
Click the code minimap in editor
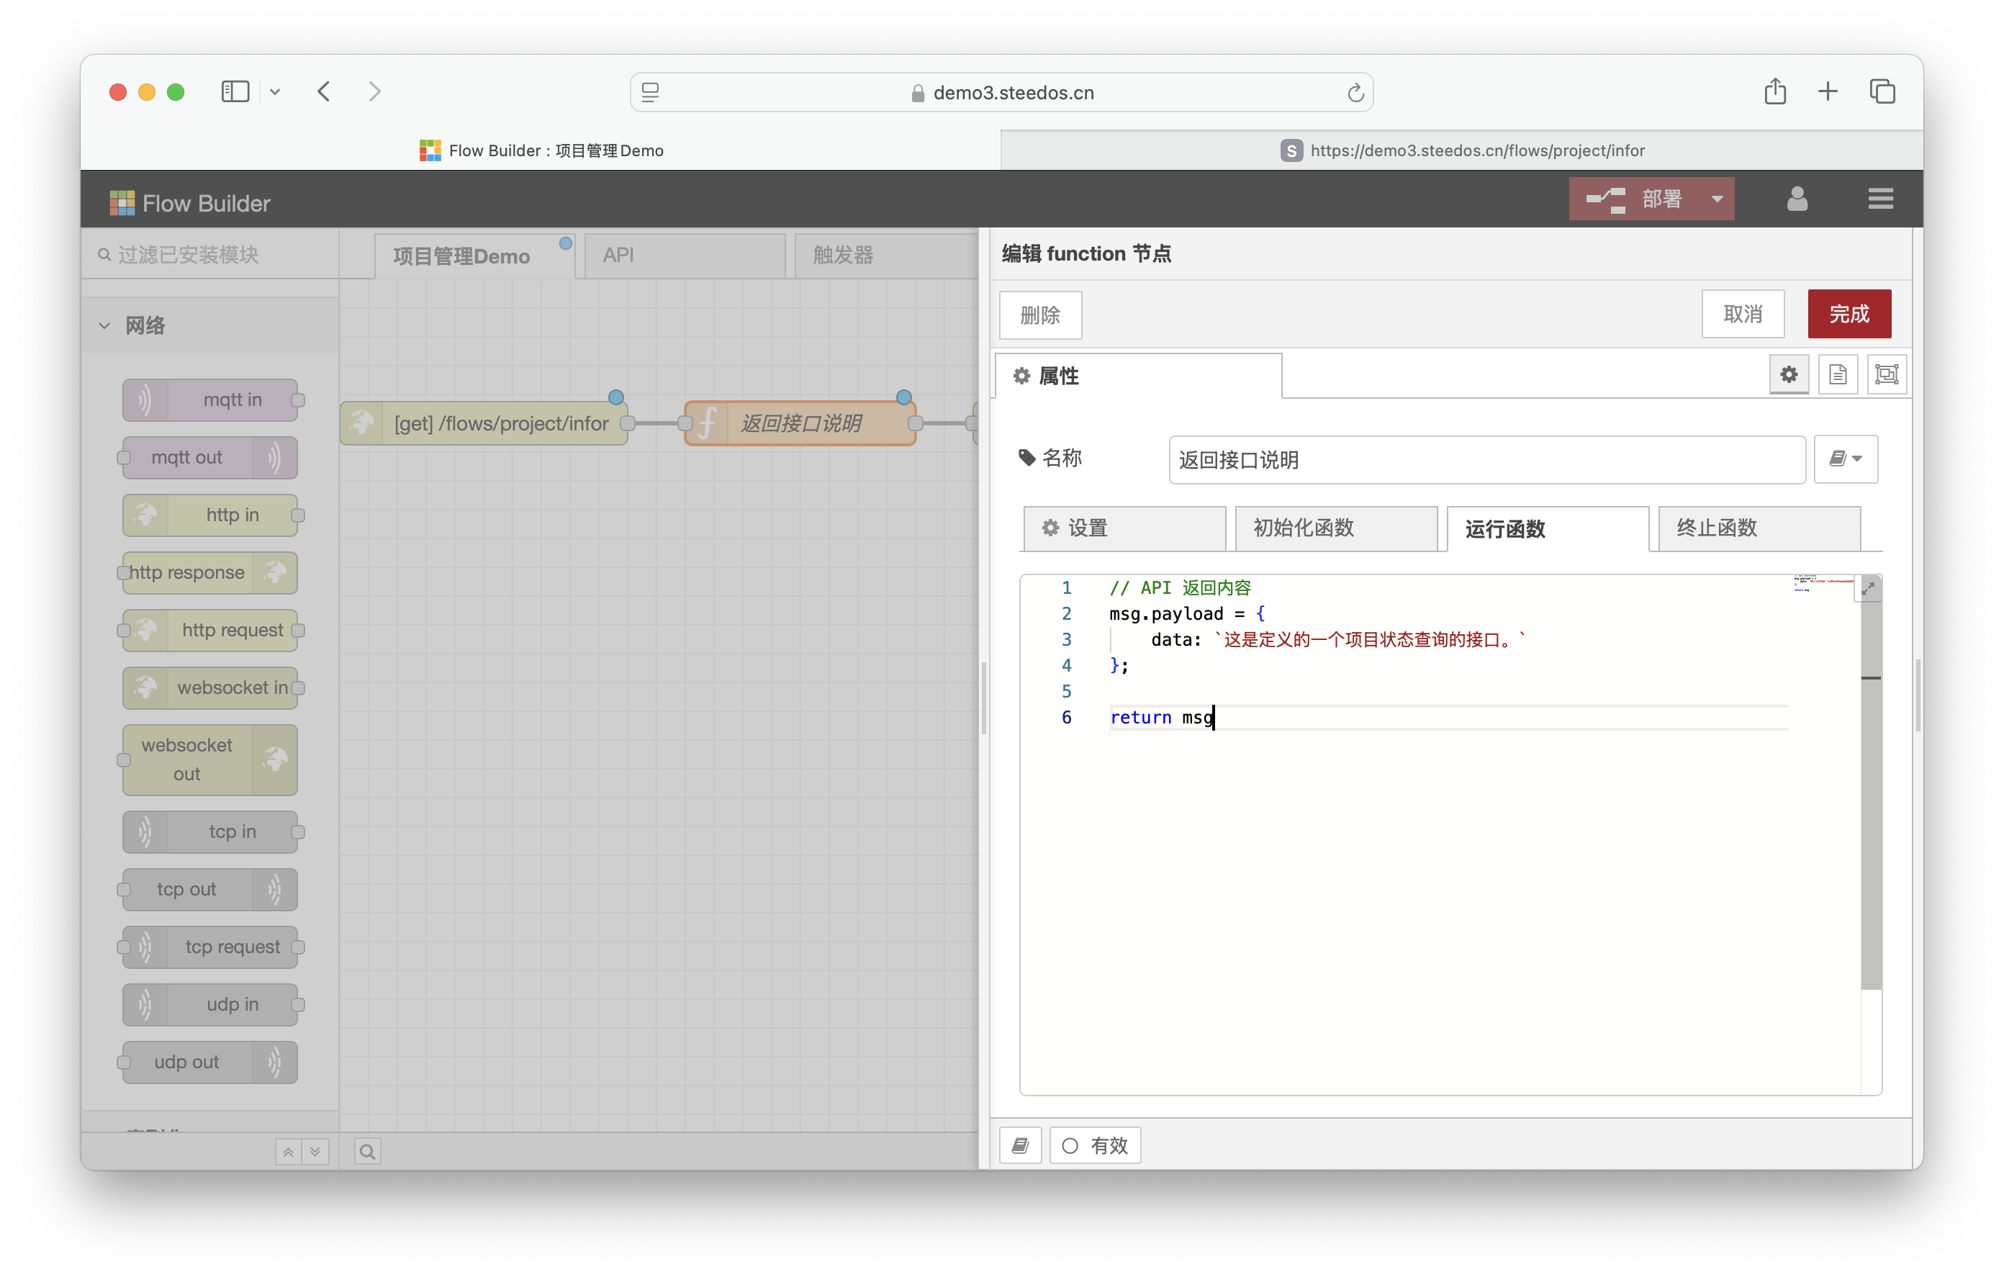click(1822, 584)
